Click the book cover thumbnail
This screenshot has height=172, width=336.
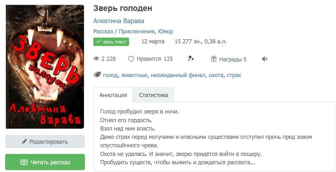(45, 67)
